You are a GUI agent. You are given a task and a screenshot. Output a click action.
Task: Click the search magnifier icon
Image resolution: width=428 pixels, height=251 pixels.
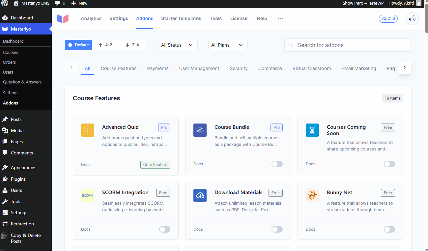(x=290, y=45)
